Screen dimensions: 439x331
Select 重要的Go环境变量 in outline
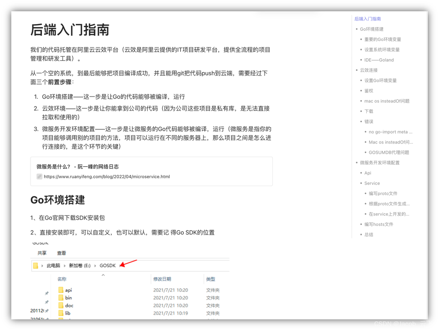point(383,39)
